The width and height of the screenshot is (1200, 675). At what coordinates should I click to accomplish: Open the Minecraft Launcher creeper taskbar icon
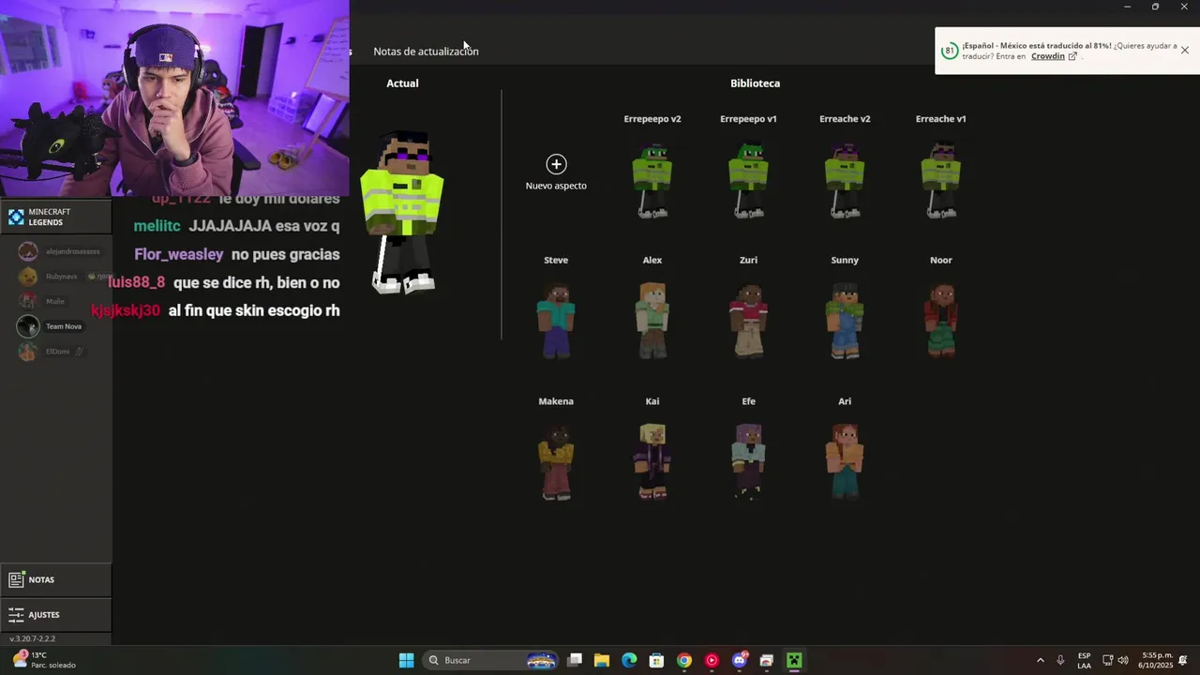pyautogui.click(x=794, y=660)
